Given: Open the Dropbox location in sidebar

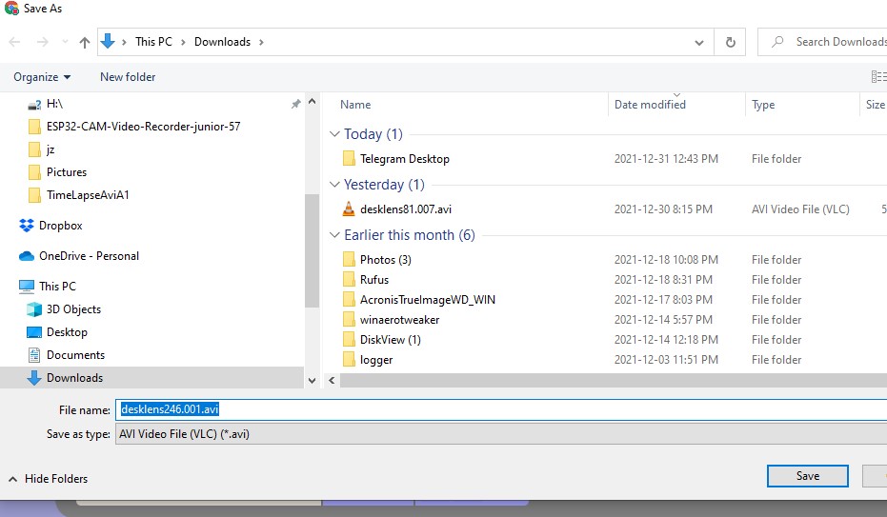Looking at the screenshot, I should 60,226.
